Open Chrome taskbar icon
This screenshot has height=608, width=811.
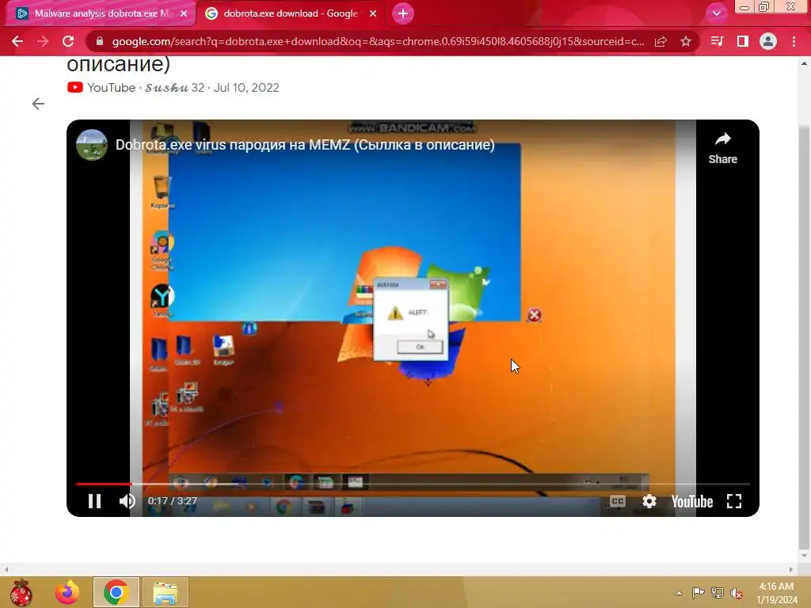(x=116, y=592)
